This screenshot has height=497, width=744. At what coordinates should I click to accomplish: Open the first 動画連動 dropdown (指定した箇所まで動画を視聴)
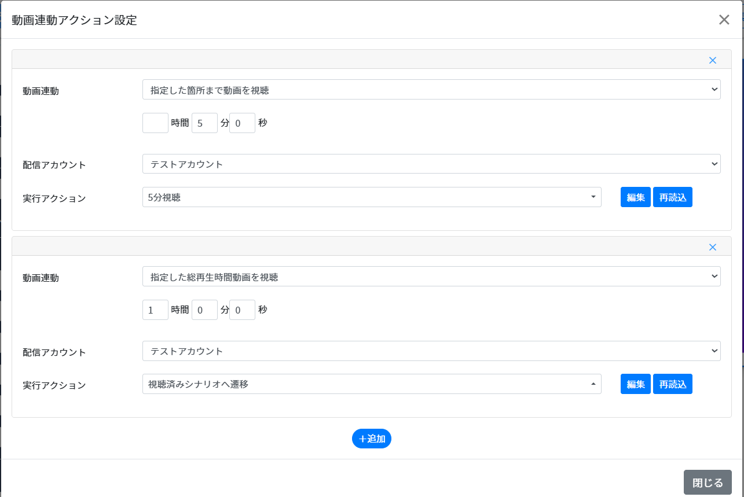[x=431, y=90]
